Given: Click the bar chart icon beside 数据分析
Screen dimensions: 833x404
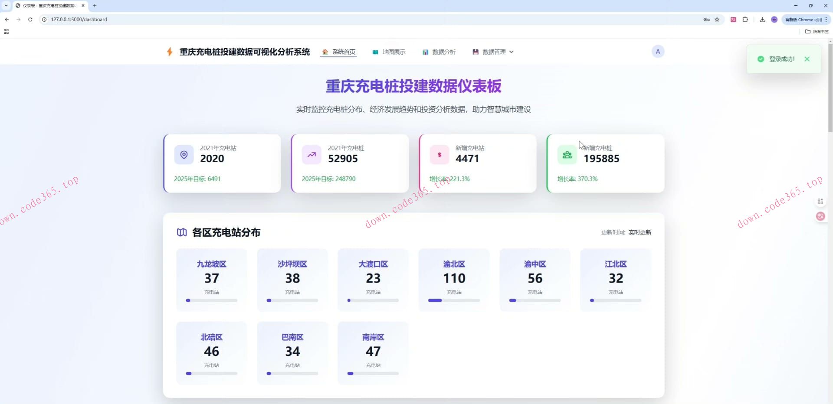Looking at the screenshot, I should pos(426,52).
